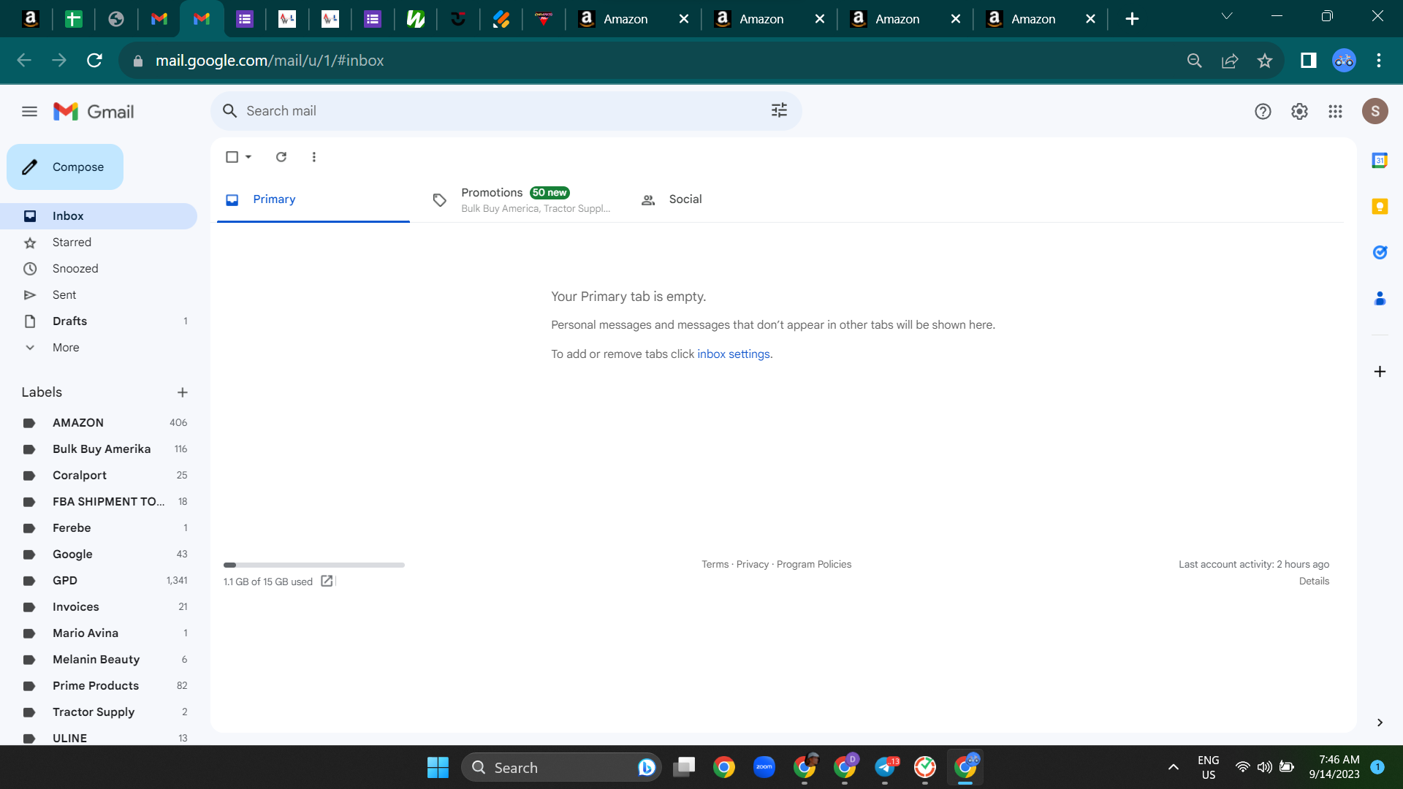Open Google Tasks side panel
Screen dimensions: 1403x789
(x=1379, y=253)
